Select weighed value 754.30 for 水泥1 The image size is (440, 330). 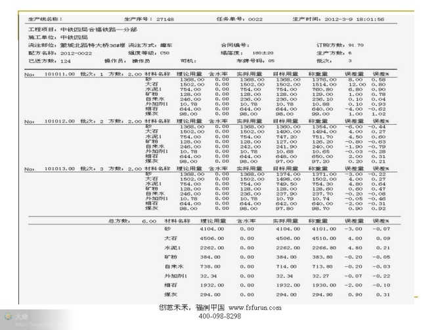click(322, 184)
